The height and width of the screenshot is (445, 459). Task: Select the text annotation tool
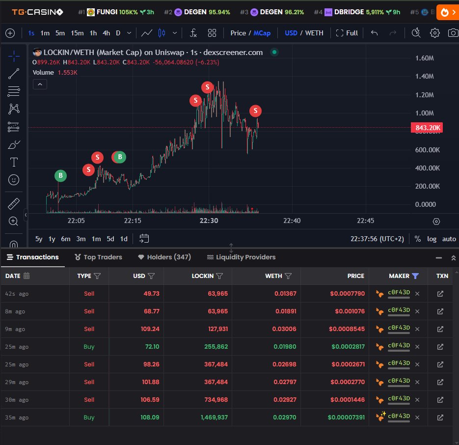click(13, 162)
